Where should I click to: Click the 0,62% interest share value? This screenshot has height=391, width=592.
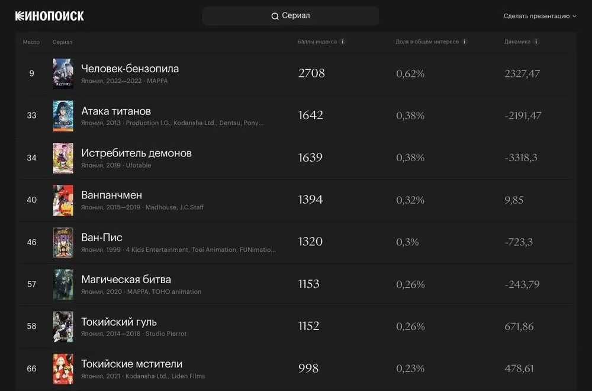coord(410,73)
